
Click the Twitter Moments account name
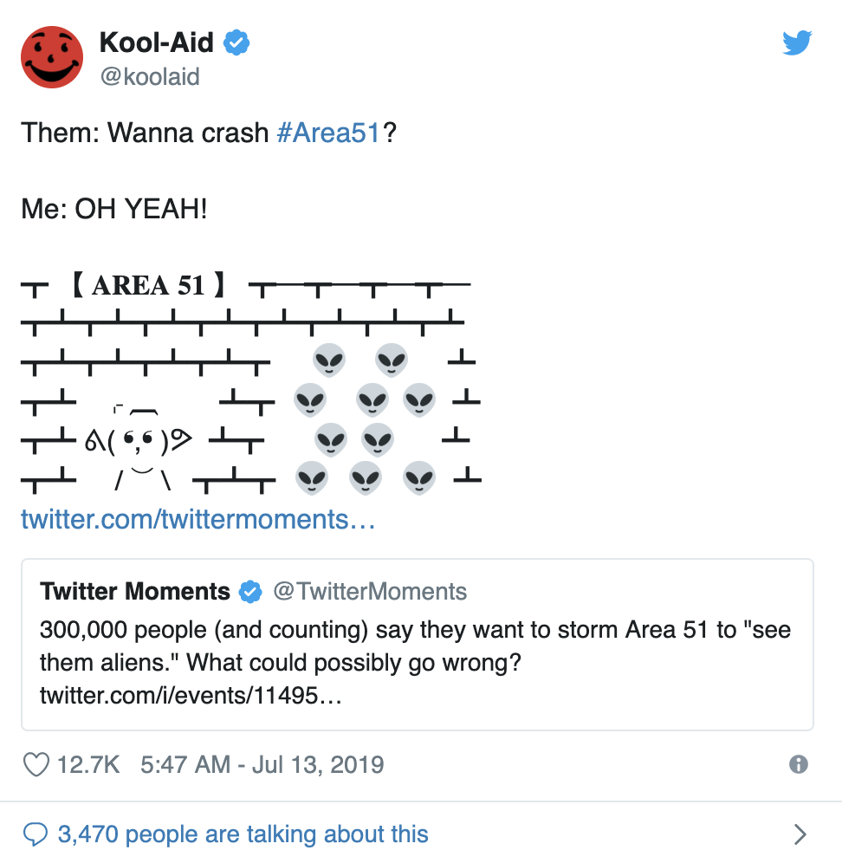135,592
